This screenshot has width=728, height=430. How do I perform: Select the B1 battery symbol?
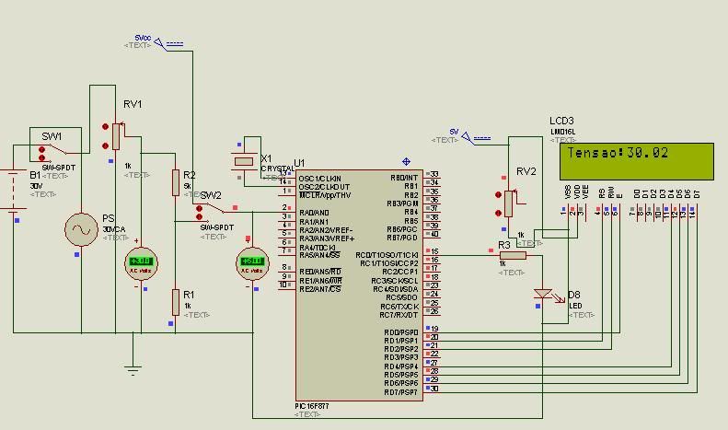(14, 191)
